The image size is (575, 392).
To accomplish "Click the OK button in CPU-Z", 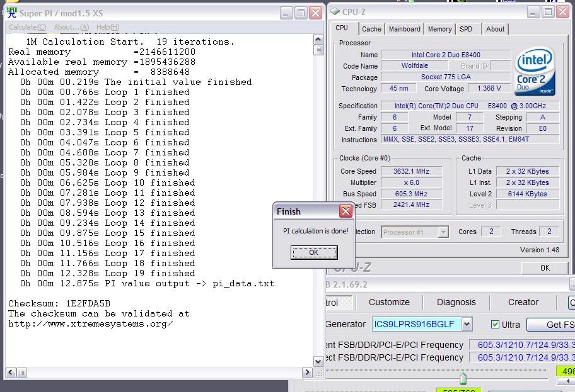I will pos(545,268).
